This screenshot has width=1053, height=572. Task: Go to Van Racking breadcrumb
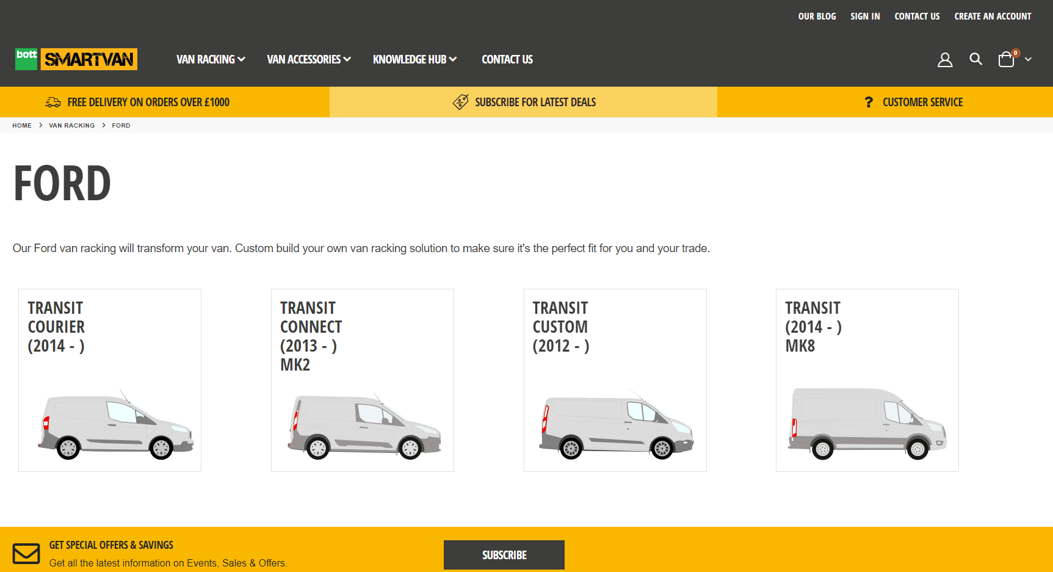tap(72, 126)
